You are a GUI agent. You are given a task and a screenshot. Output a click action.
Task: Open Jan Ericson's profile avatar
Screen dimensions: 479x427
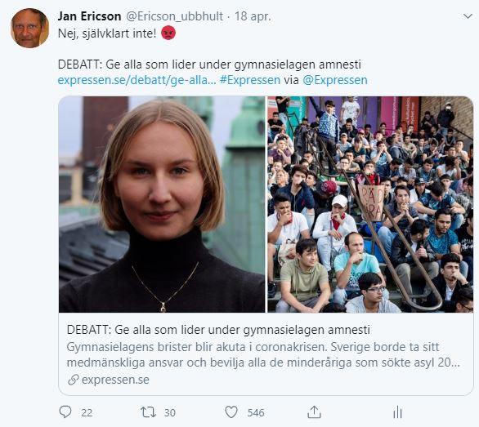[30, 28]
